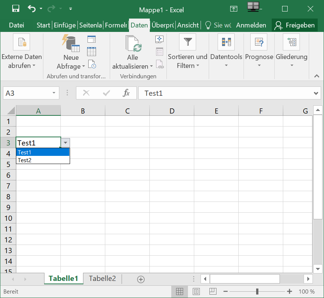Switch to the Start ribbon tab
Image resolution: width=324 pixels, height=298 pixels.
[43, 25]
